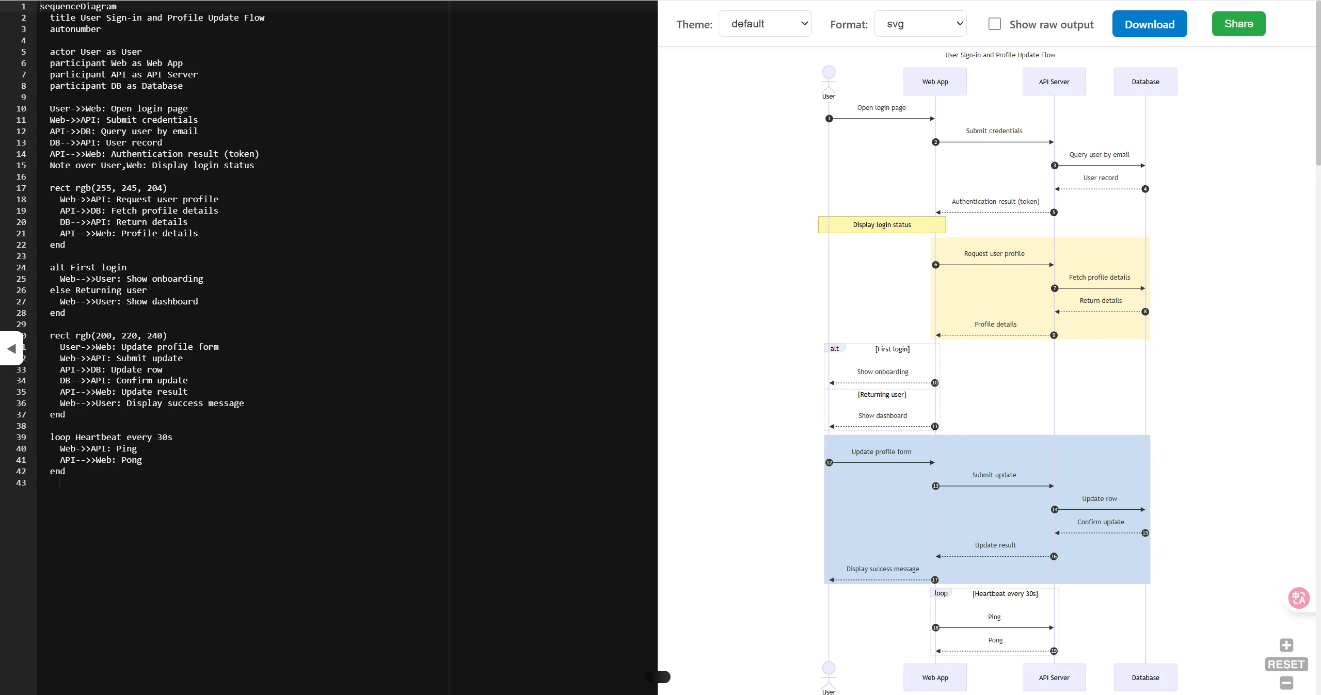Click the top Web App participant box
The width and height of the screenshot is (1321, 695).
[935, 82]
